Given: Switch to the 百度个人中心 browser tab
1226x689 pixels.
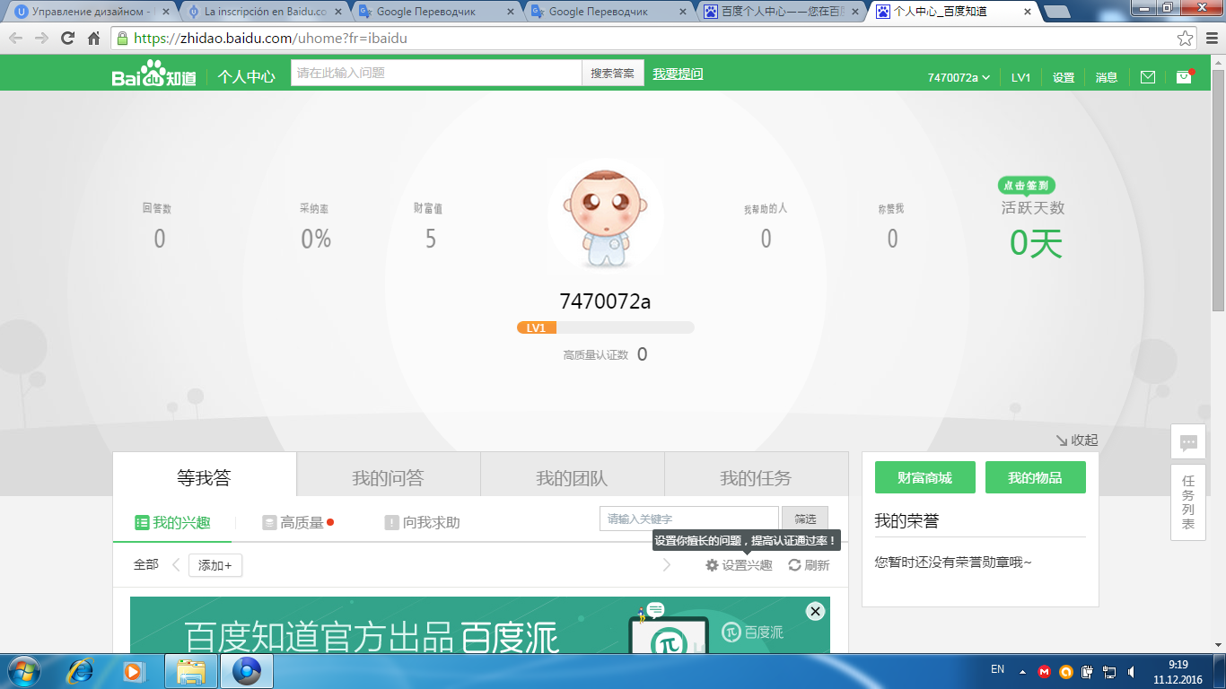Looking at the screenshot, I should coord(781,12).
